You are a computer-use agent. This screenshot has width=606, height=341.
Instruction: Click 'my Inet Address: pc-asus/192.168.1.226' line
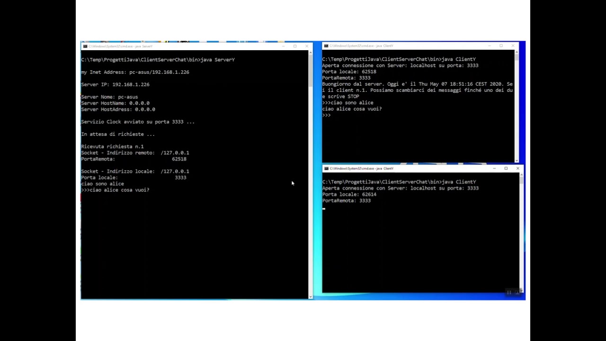click(x=135, y=72)
